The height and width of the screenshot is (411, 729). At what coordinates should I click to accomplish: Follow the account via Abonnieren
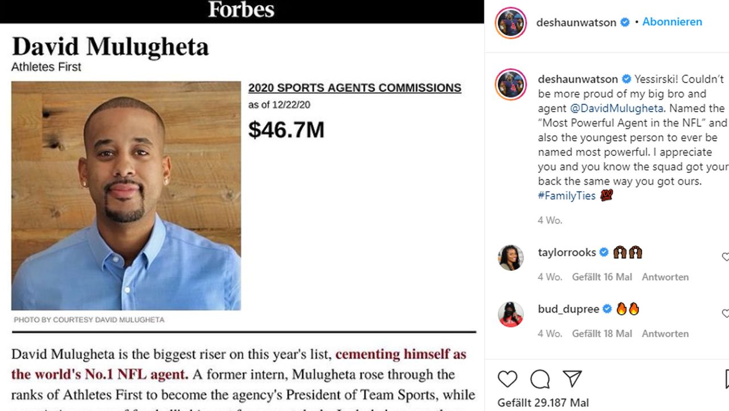coord(672,22)
